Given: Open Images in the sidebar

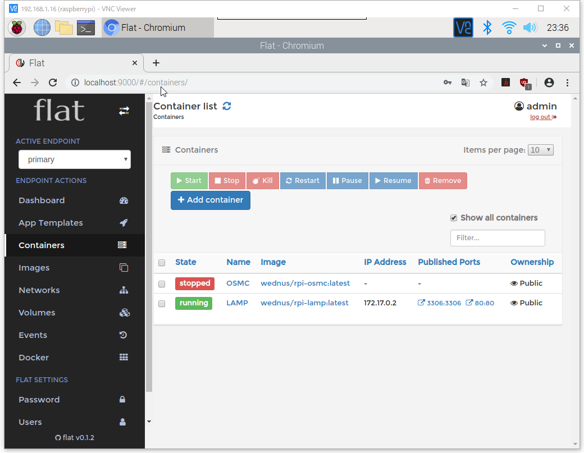Looking at the screenshot, I should point(75,268).
